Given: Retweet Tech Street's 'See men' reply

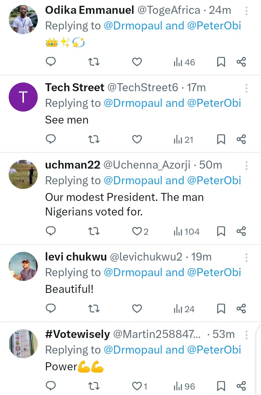Looking at the screenshot, I should tap(94, 140).
